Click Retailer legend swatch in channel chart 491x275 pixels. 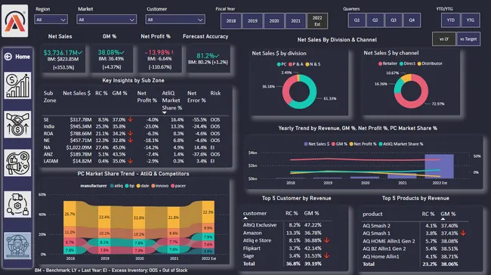point(380,63)
